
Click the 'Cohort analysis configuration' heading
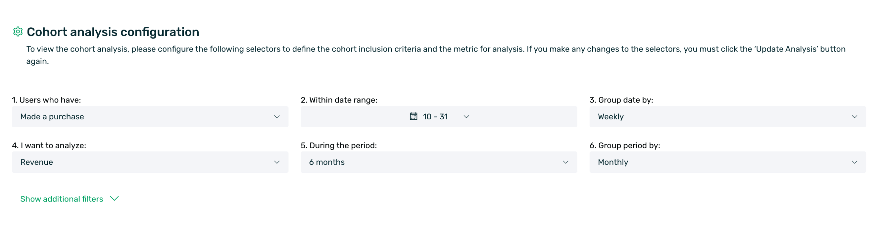coord(113,32)
